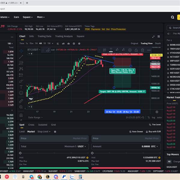Click the chart time-axis settings icon
The width and height of the screenshot is (180, 180).
(157, 112)
